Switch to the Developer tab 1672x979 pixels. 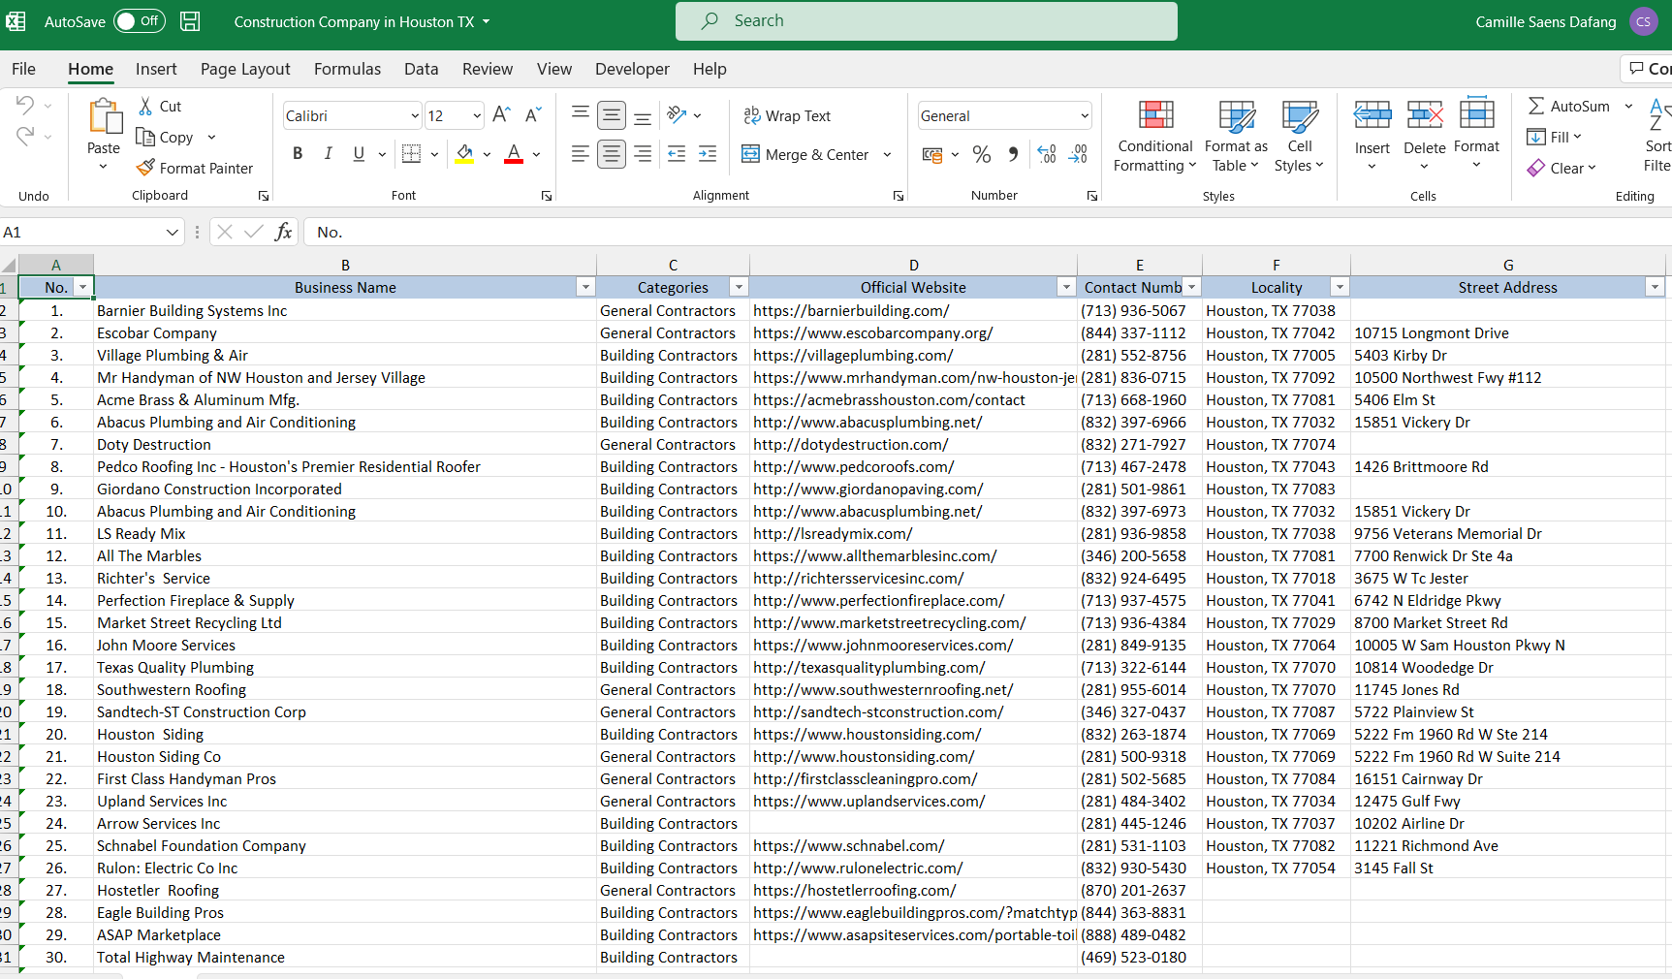[x=632, y=69]
